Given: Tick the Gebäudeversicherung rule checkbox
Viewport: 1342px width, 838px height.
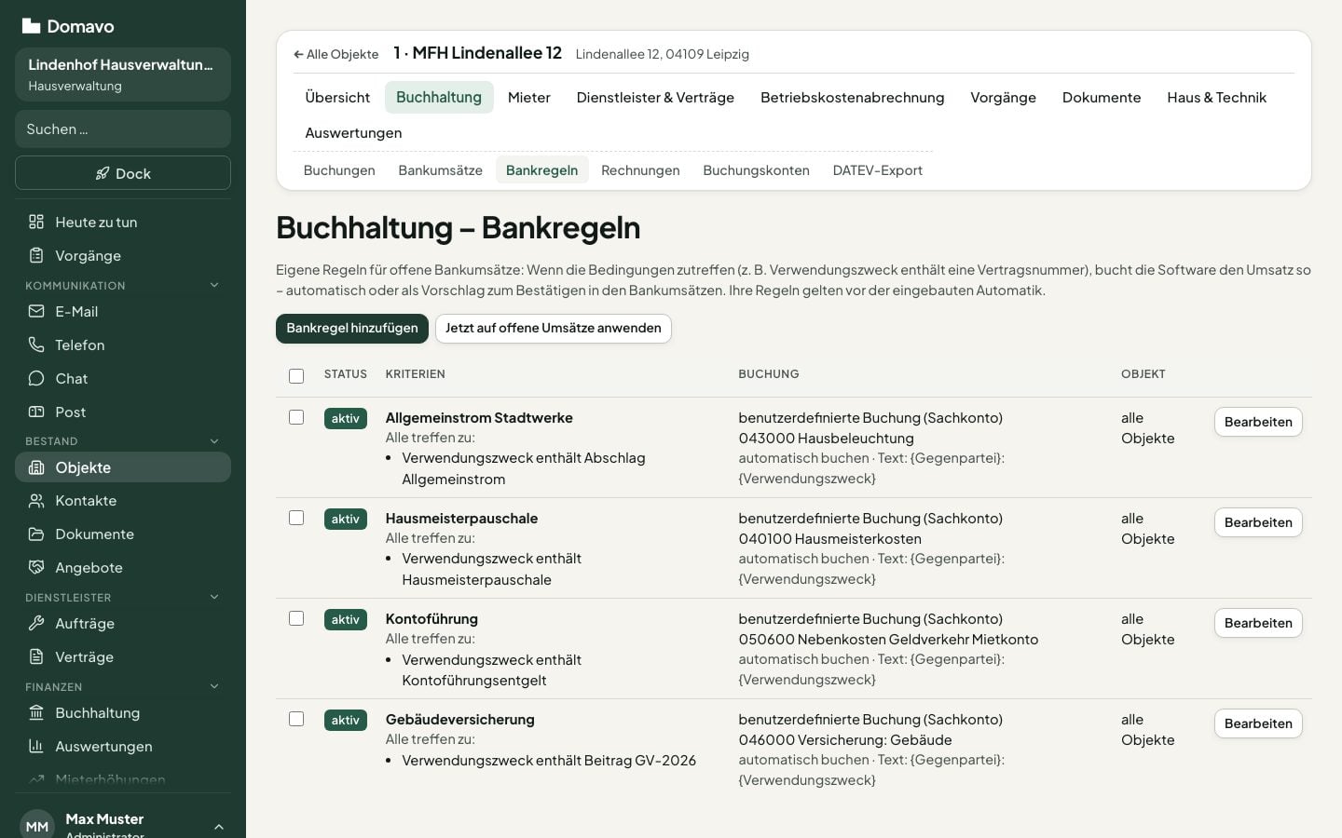Looking at the screenshot, I should pos(296,719).
